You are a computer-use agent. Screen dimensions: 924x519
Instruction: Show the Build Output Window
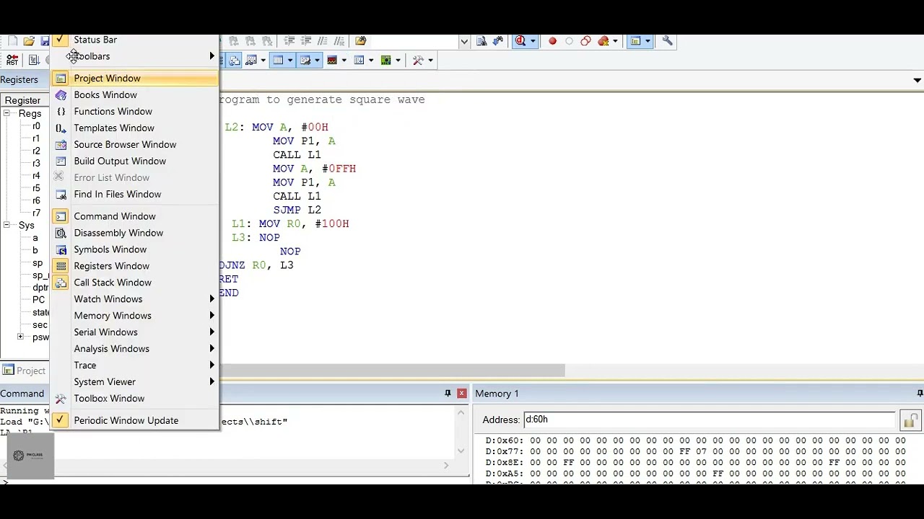coord(134,161)
